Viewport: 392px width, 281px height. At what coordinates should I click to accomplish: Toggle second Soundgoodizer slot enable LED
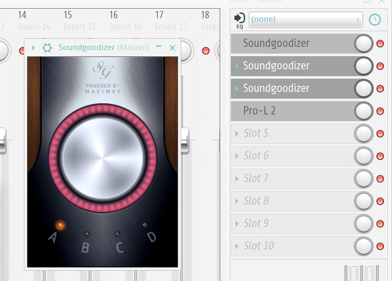[380, 66]
